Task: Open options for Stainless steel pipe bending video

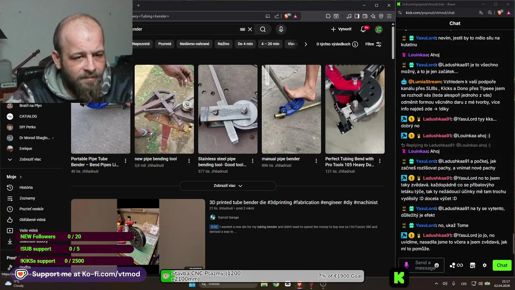Action: [253, 161]
